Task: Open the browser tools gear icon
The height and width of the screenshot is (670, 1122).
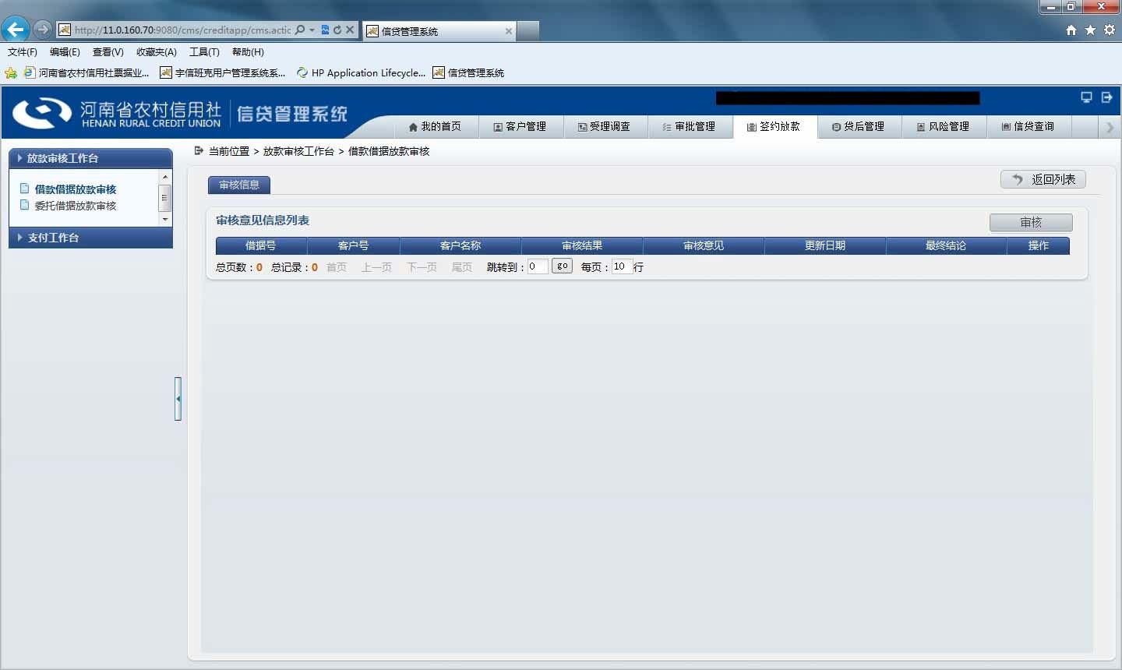Action: (1109, 30)
